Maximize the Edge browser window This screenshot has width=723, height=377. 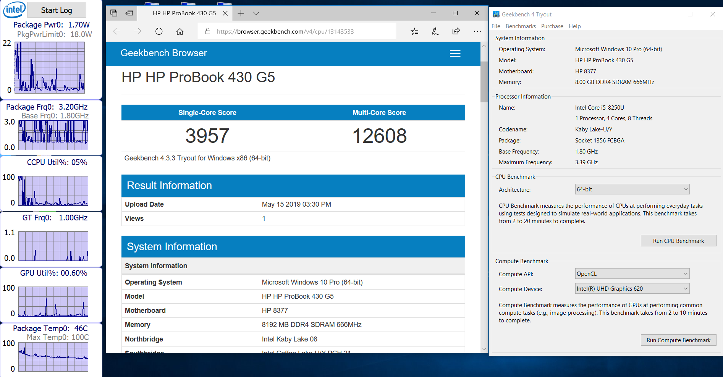tap(455, 13)
